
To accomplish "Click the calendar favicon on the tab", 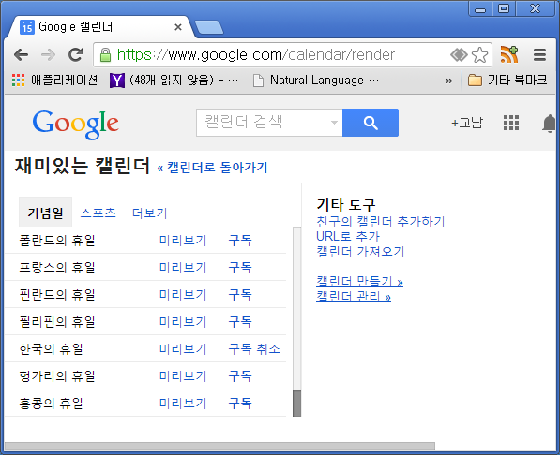I will [x=27, y=27].
